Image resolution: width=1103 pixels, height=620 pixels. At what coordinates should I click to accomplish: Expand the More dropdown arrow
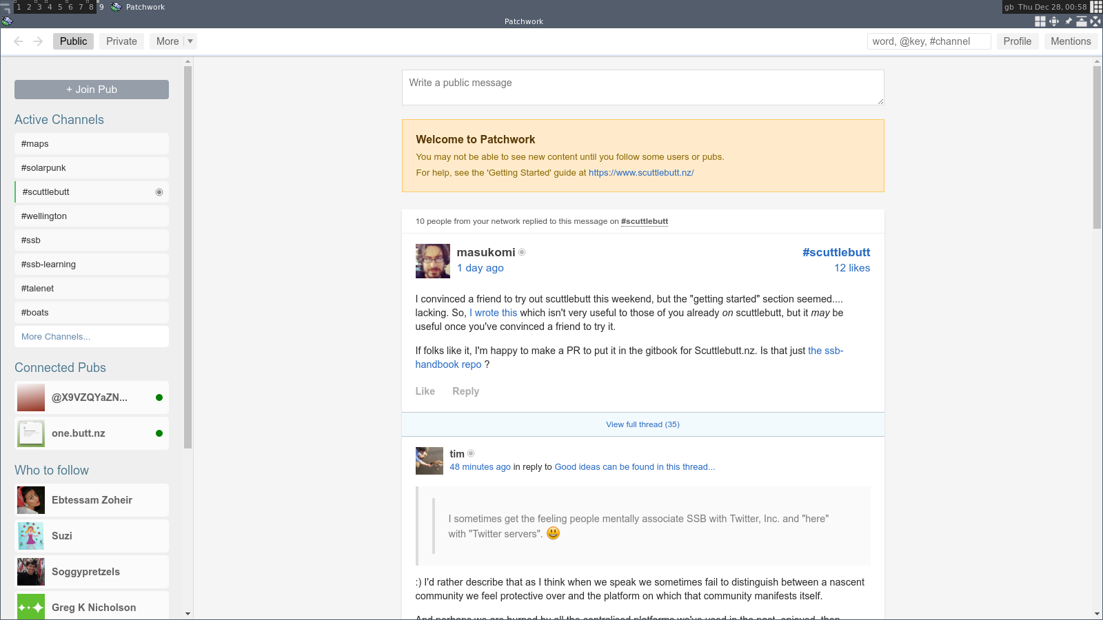190,41
